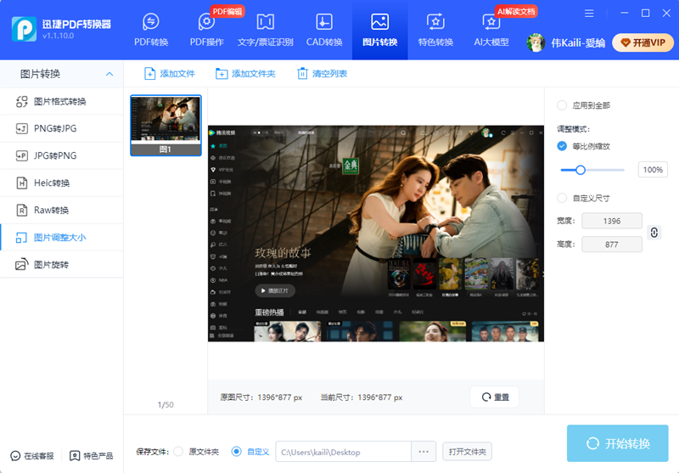The width and height of the screenshot is (679, 473).
Task: Click the save path input field
Action: [343, 452]
